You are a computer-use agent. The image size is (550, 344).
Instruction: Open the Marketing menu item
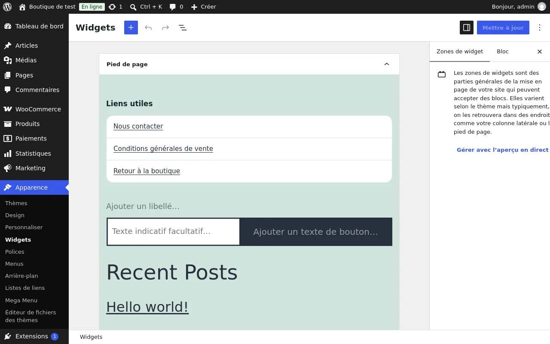[34, 168]
